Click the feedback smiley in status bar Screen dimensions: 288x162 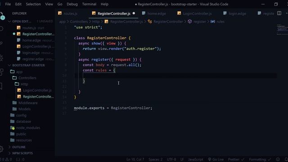click(278, 159)
